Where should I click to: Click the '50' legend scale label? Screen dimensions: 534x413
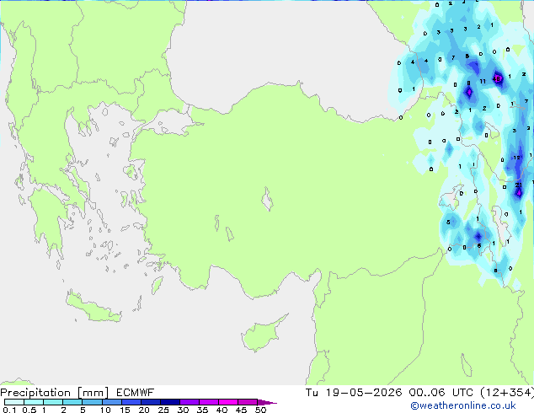260,410
